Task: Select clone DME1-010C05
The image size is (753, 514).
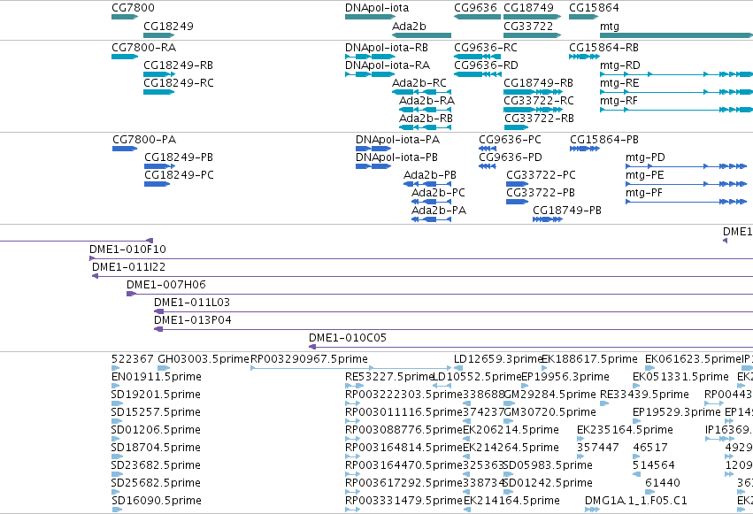Action: (348, 338)
